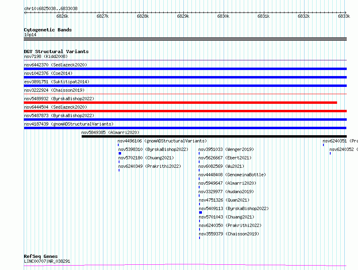Screen dimensions: 358x270
Task: Select nsv4187439 (gnomADStructuralVariants) label
Action: (x=69, y=124)
